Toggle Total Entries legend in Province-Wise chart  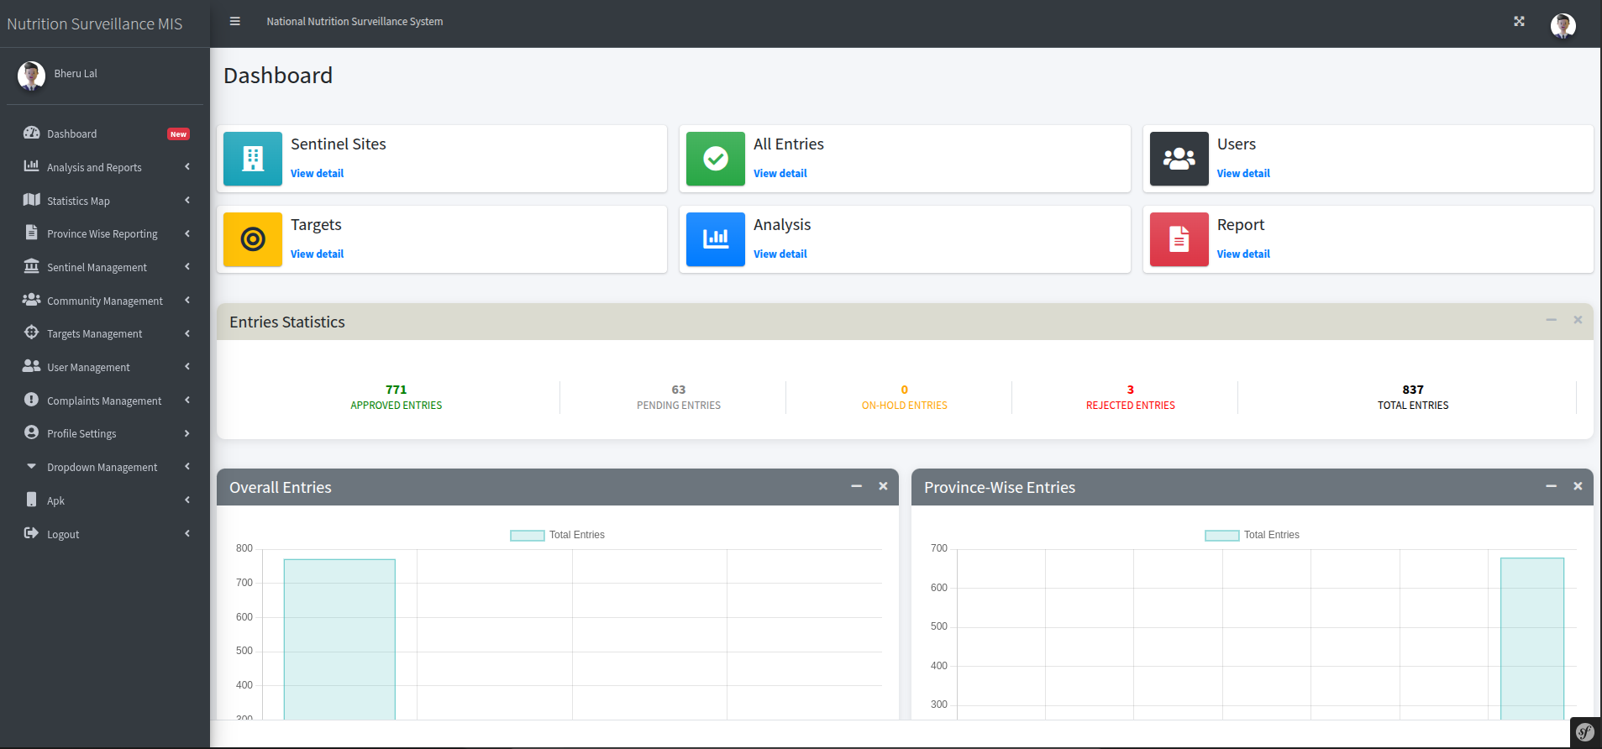click(x=1253, y=535)
